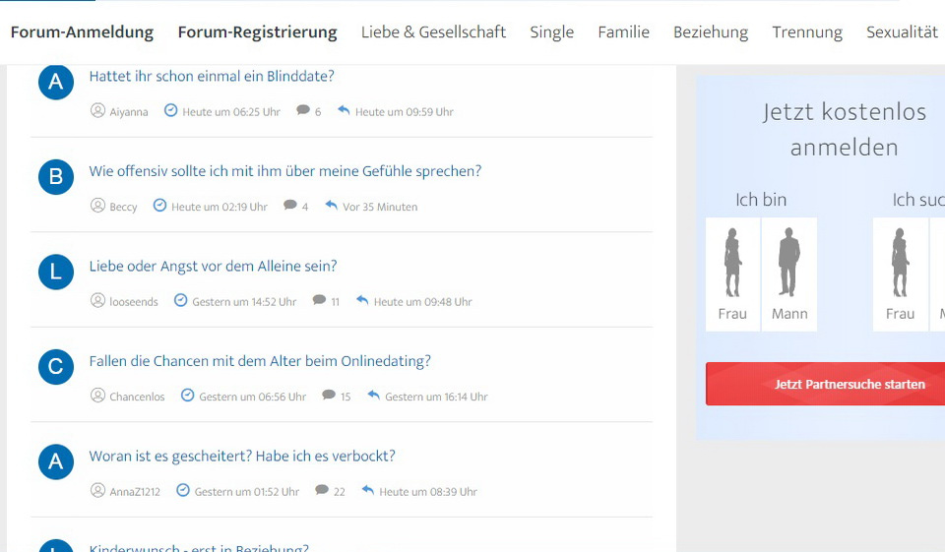Choose 'Frau' under 'Ich suche'
Image resolution: width=945 pixels, height=552 pixels.
click(900, 274)
